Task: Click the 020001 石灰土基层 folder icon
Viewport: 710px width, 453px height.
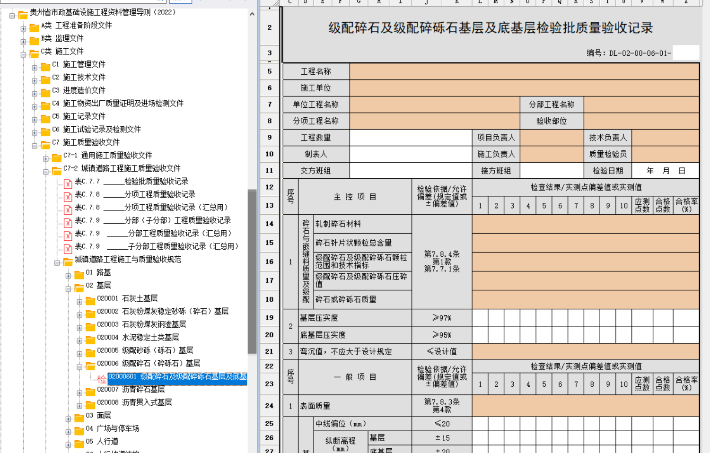Action: click(x=90, y=301)
